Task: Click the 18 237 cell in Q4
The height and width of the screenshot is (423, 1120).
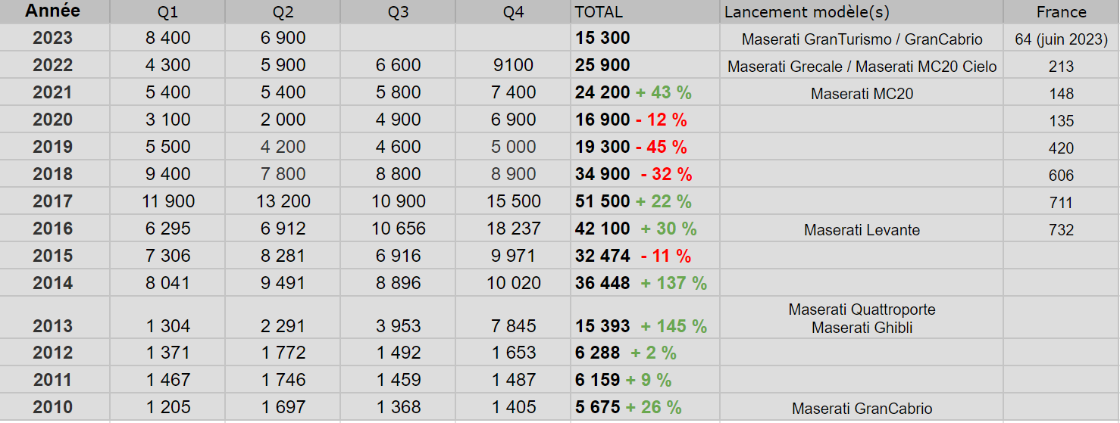Action: pyautogui.click(x=513, y=229)
